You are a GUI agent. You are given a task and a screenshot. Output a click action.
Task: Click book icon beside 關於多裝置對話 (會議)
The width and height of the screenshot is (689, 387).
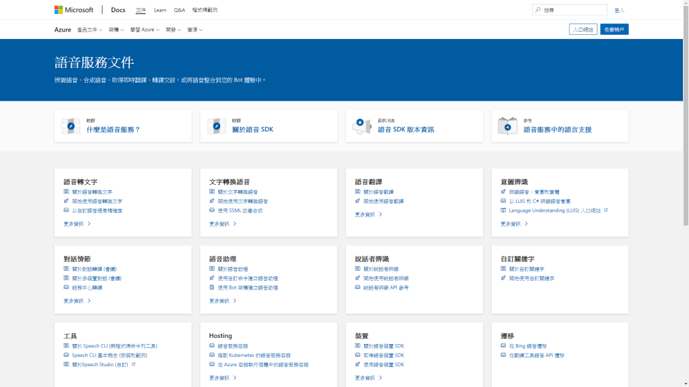tap(67, 278)
